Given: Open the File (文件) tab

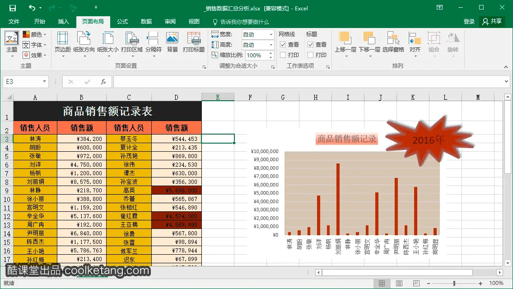Looking at the screenshot, I should click(x=14, y=22).
